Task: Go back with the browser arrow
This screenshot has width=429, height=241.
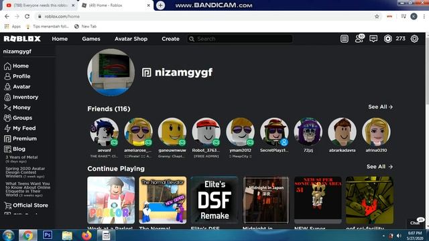Action: [x=7, y=16]
